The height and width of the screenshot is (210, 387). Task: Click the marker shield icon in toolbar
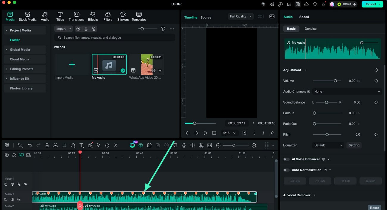(175, 145)
